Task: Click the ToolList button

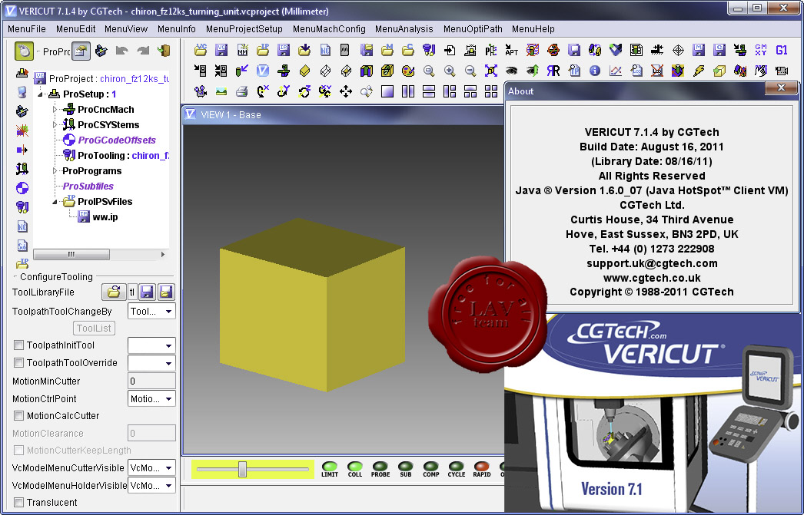Action: [x=94, y=328]
